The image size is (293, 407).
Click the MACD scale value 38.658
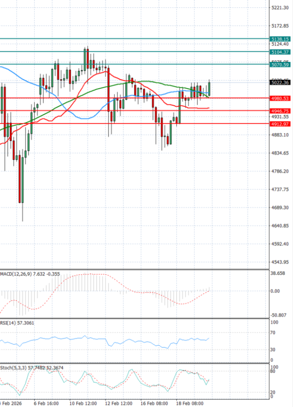[x=279, y=274]
